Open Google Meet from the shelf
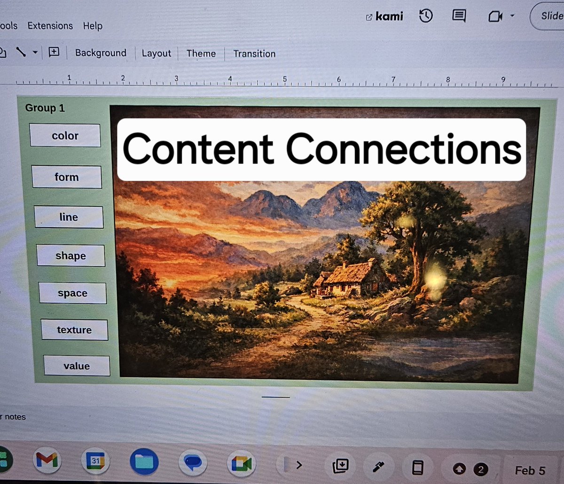The height and width of the screenshot is (484, 564). [242, 464]
